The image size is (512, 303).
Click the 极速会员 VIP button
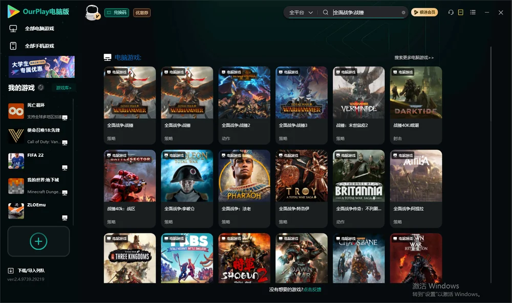click(x=424, y=12)
